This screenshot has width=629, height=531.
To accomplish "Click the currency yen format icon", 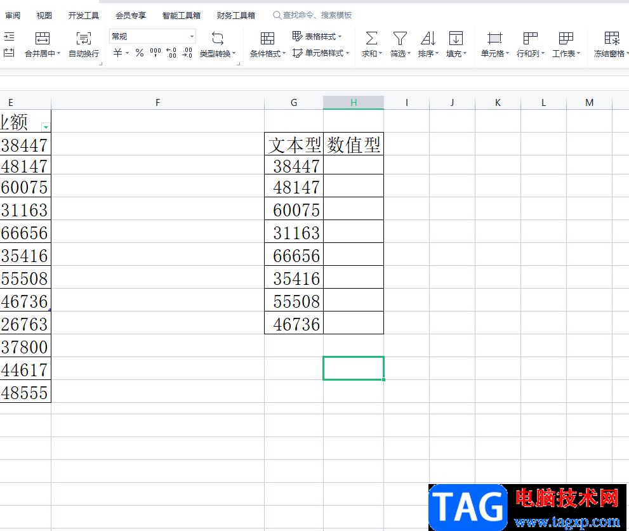I will 117,53.
